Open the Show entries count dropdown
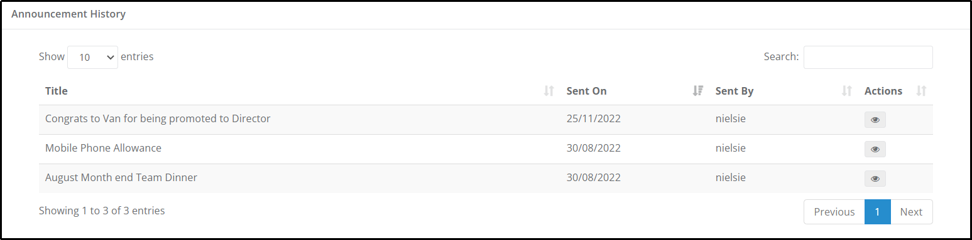Image resolution: width=972 pixels, height=240 pixels. pos(92,57)
